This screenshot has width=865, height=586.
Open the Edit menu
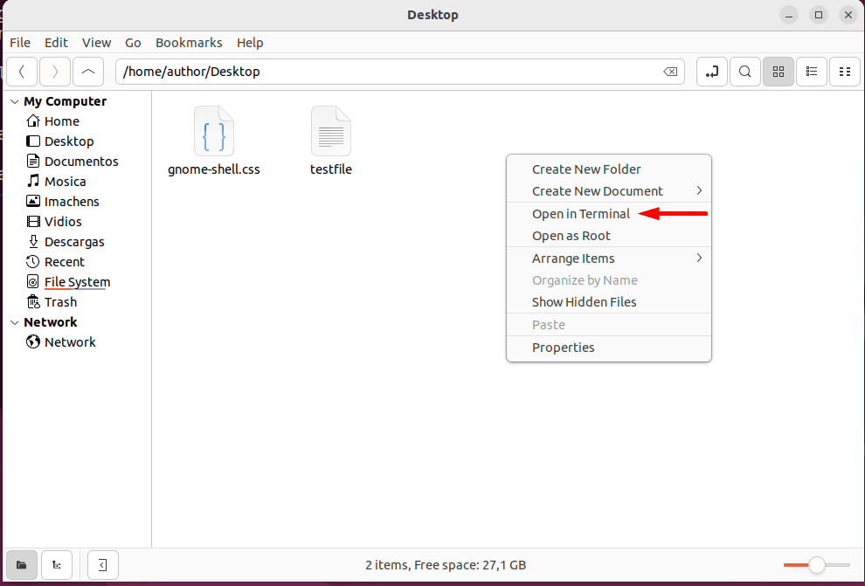[56, 43]
